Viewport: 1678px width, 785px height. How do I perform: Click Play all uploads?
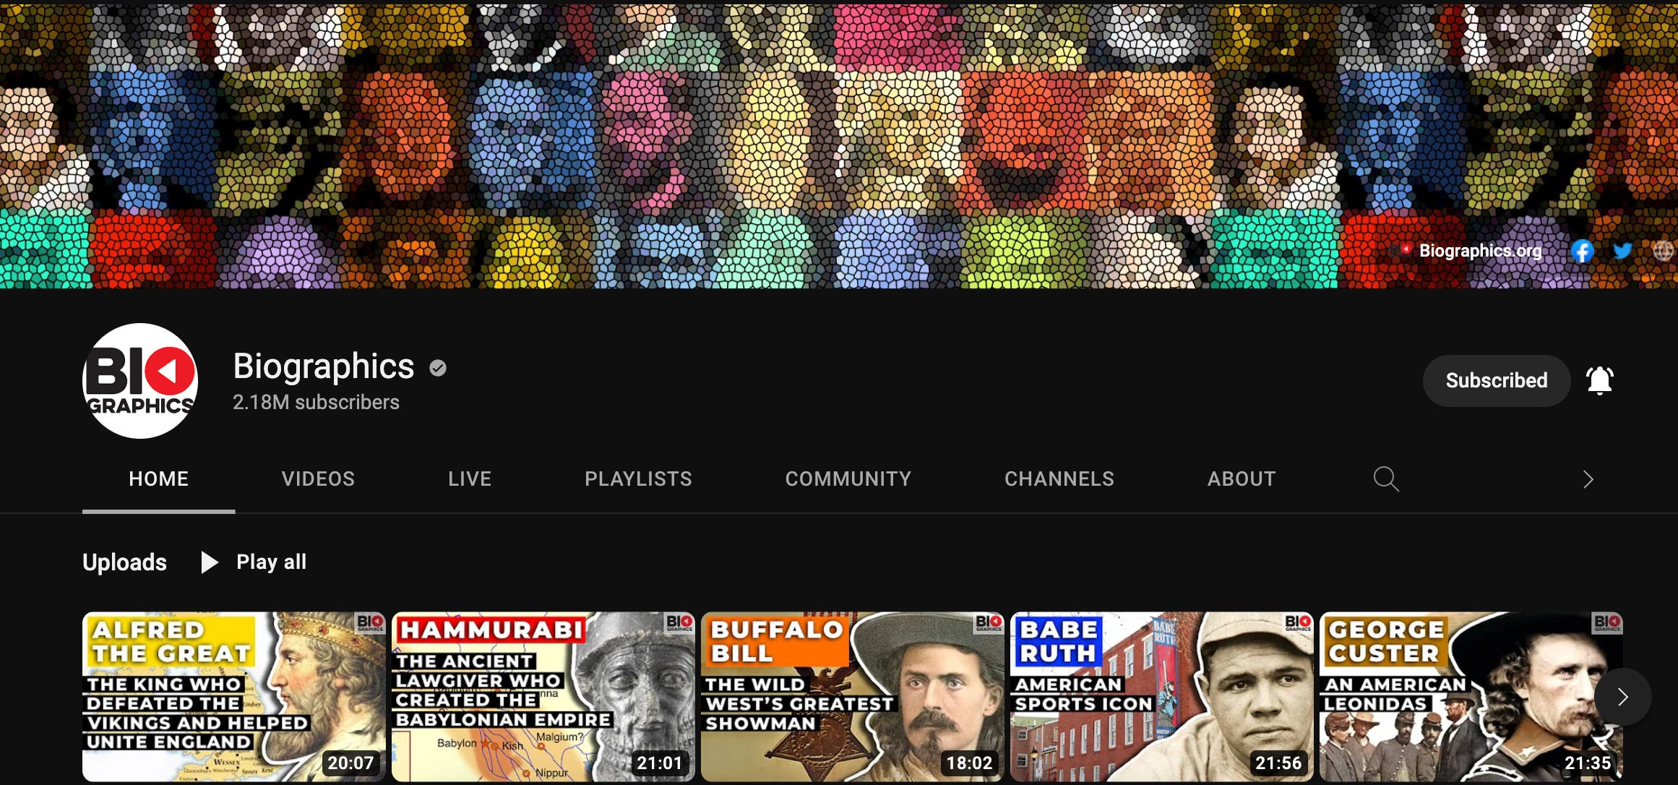pos(254,562)
